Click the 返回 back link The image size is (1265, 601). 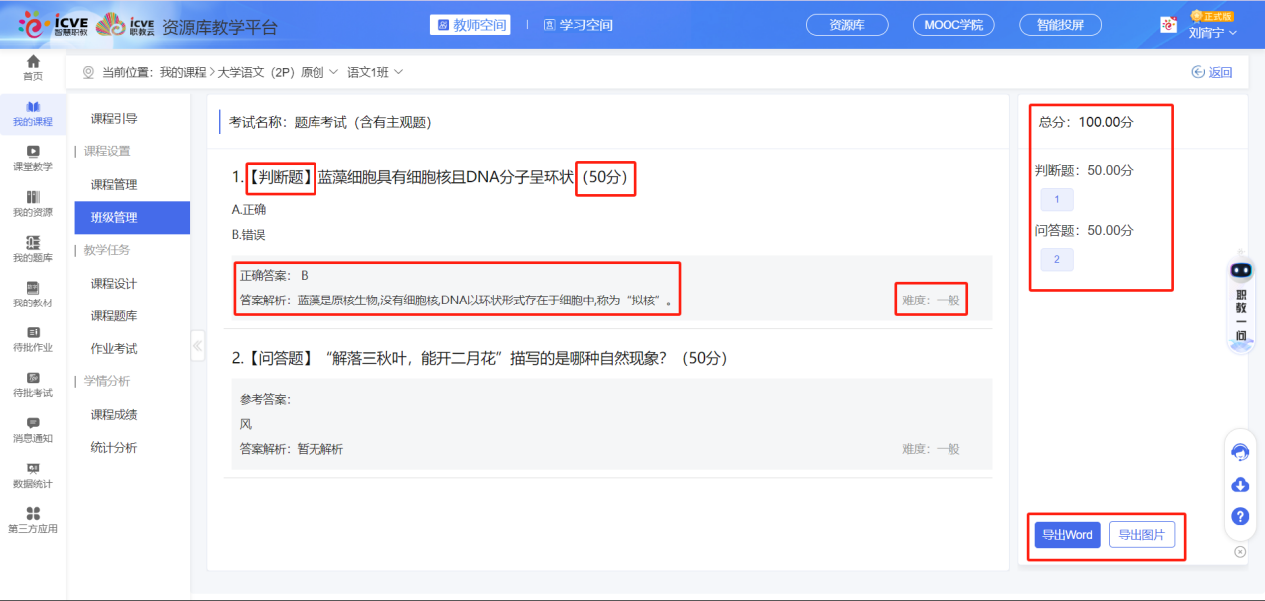click(x=1212, y=72)
